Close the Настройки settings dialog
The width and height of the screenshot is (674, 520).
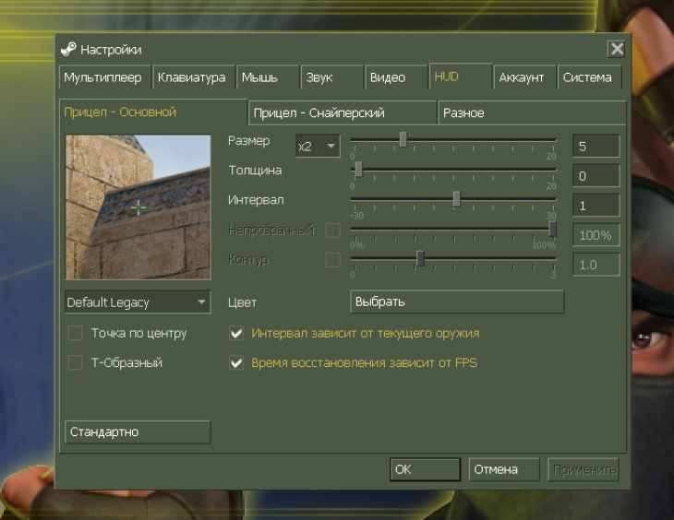pyautogui.click(x=617, y=49)
